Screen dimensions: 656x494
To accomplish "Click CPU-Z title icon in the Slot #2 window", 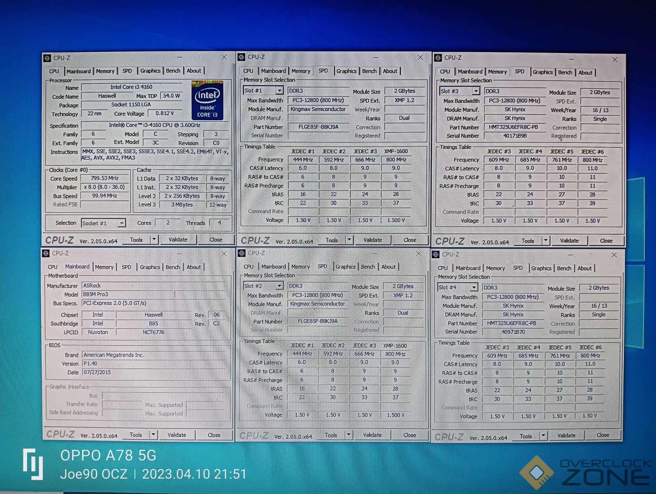I will click(x=242, y=253).
